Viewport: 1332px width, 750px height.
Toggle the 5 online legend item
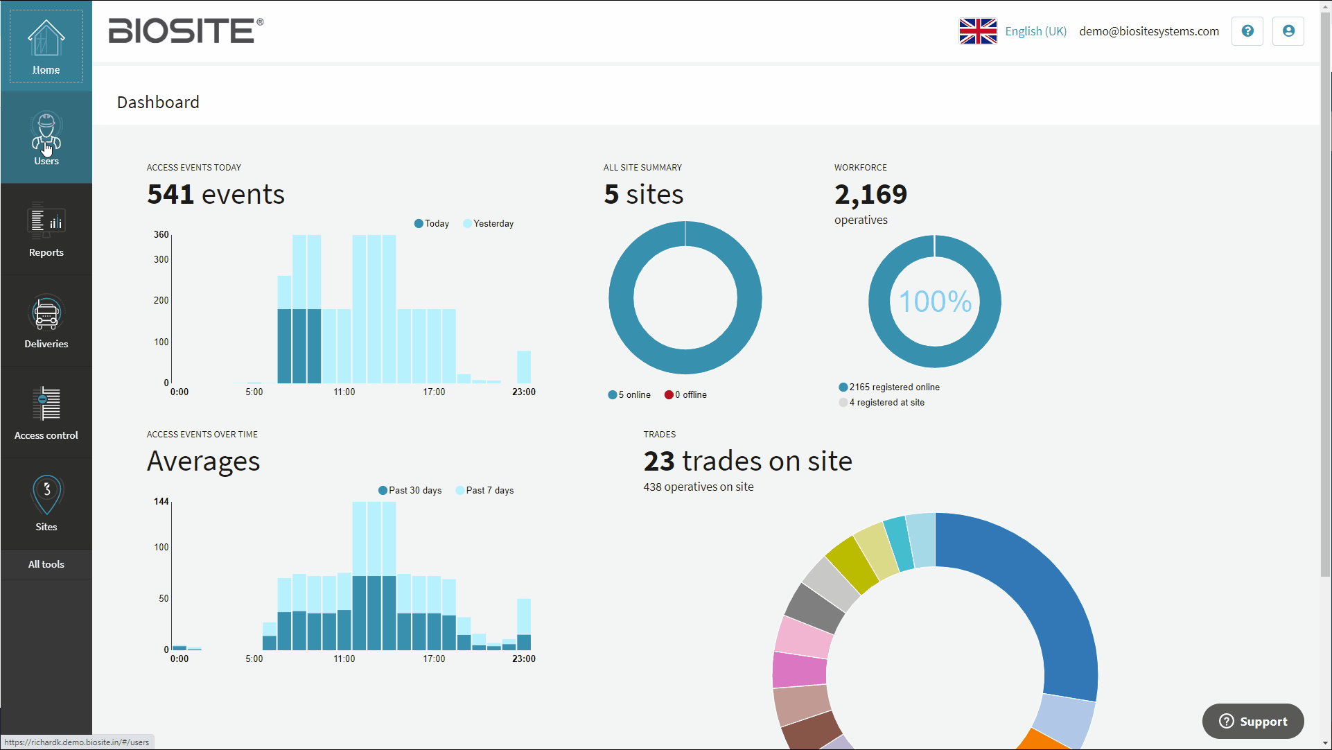[x=629, y=394]
